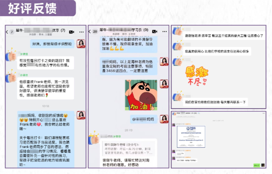Open quoted message from 犀牛国际牛老师 (企业号)

click(129, 149)
